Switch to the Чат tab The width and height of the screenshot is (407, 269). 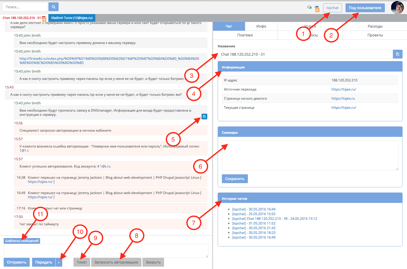[x=229, y=26]
